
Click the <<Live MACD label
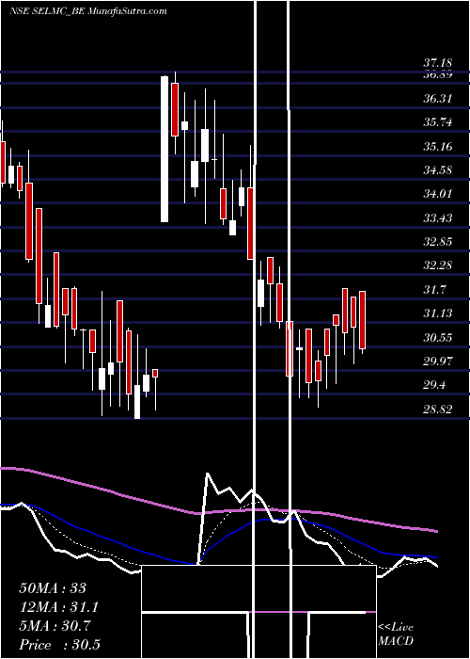pos(396,634)
